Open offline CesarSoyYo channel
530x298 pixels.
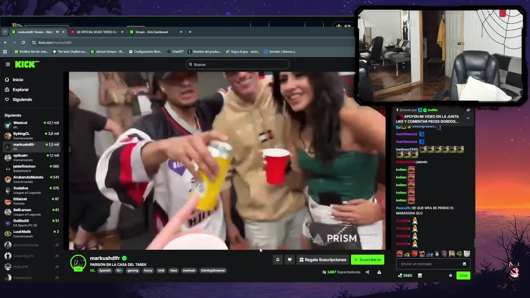[32, 256]
